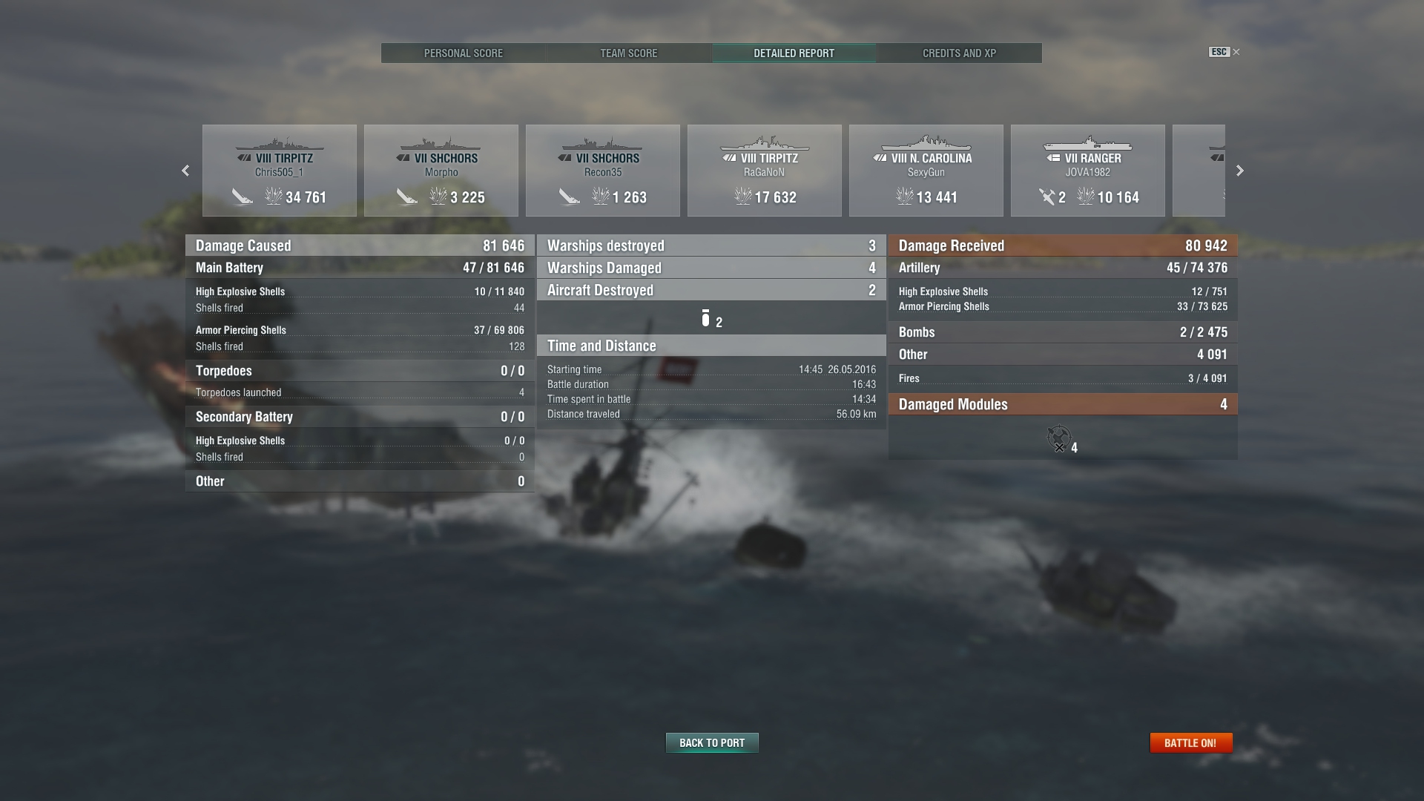Viewport: 1424px width, 801px height.
Task: Select the RaGaNoN Tirpitz ship card
Action: [x=765, y=171]
